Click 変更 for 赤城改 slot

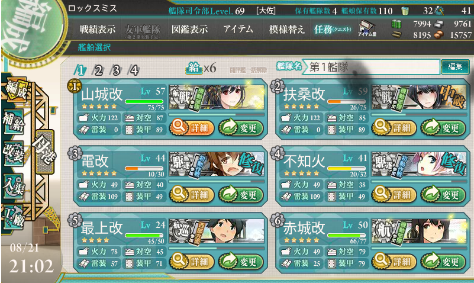pyautogui.click(x=443, y=262)
